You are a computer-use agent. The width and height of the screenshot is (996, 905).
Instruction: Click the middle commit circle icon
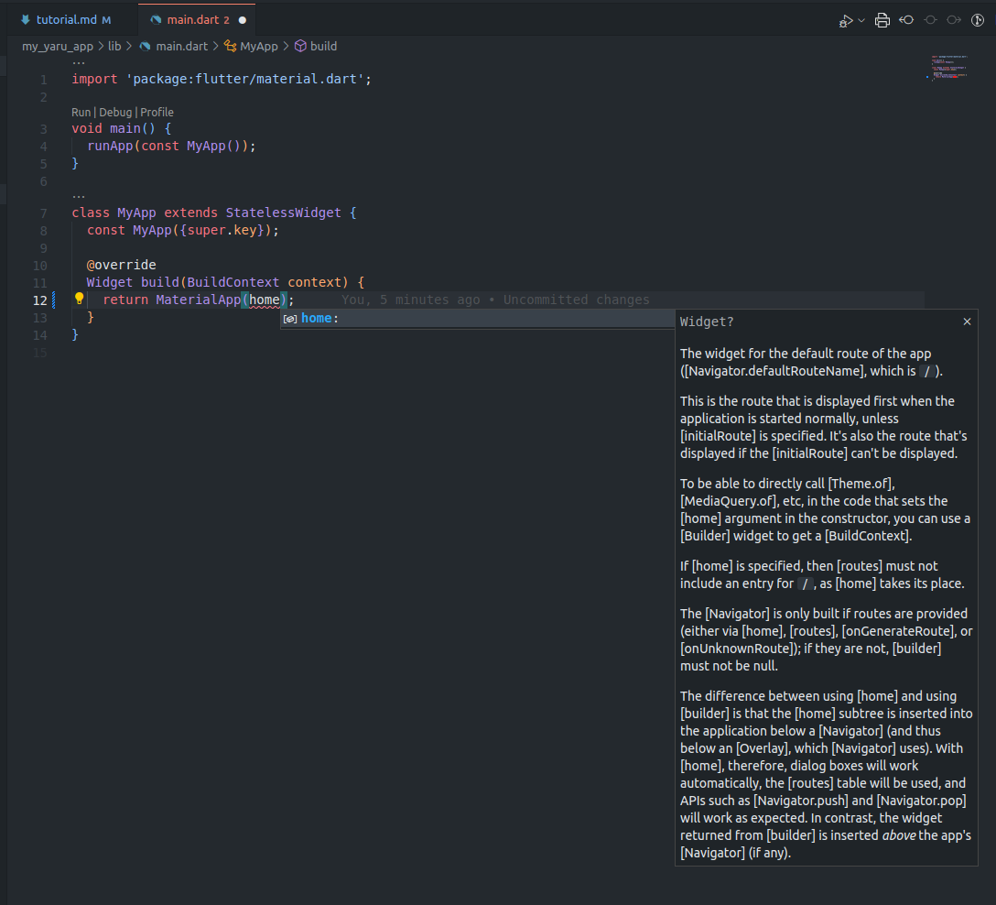coord(930,20)
